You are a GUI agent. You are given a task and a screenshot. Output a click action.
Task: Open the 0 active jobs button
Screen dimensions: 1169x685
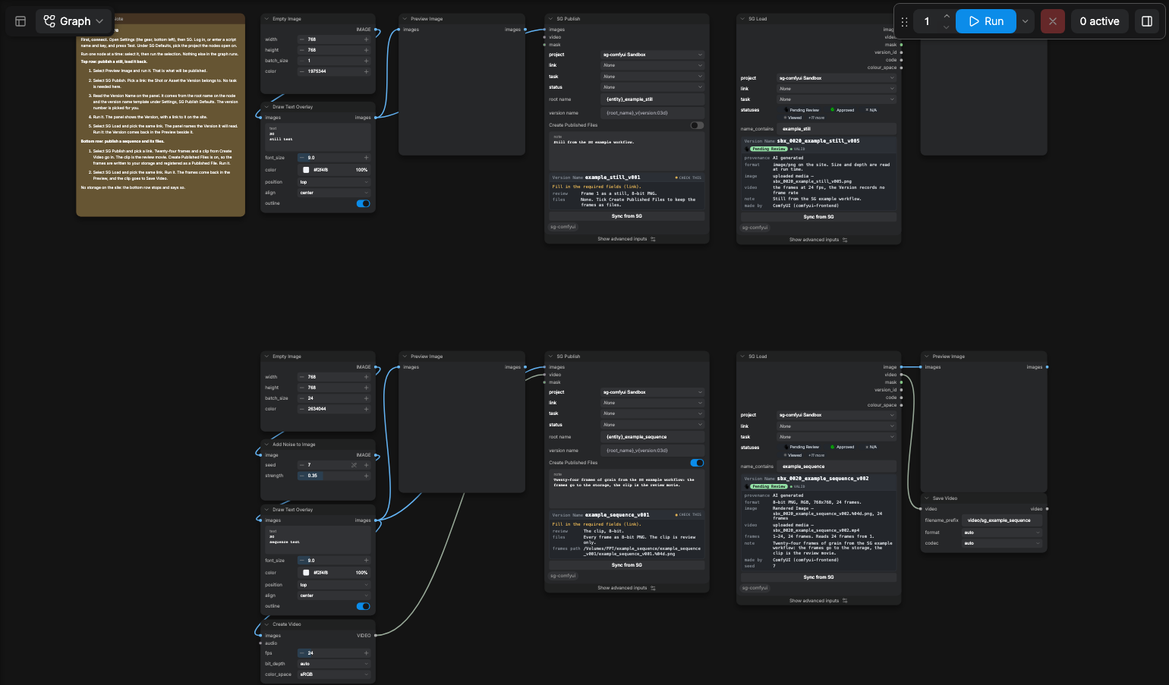coord(1099,21)
